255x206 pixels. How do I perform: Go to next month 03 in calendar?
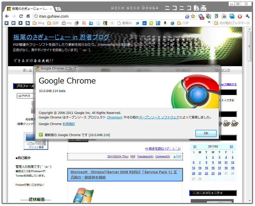click(x=231, y=146)
